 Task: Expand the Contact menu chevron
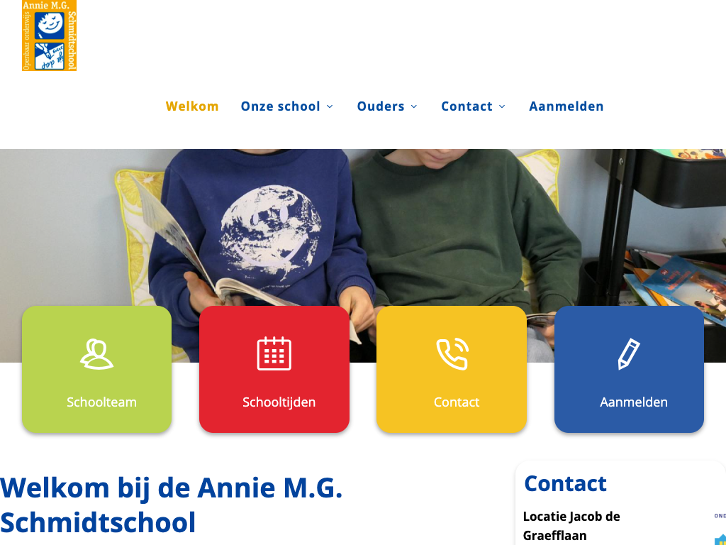[x=502, y=106]
